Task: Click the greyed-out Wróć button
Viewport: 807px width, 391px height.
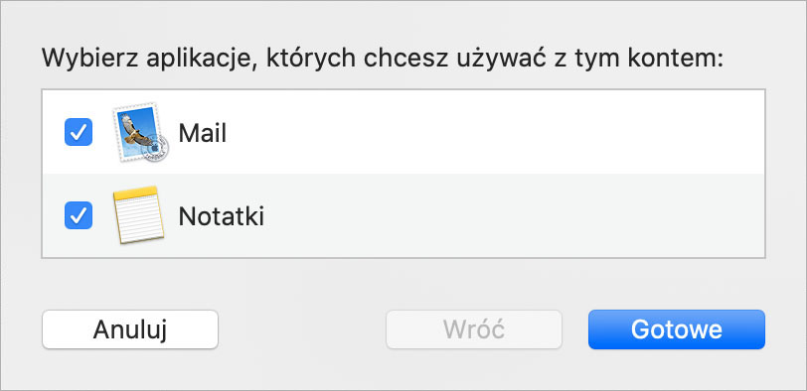Action: click(474, 329)
